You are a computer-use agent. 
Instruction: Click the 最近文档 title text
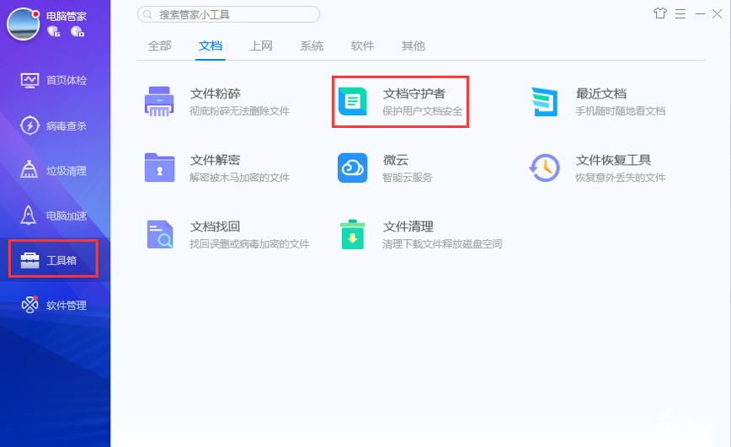click(601, 93)
